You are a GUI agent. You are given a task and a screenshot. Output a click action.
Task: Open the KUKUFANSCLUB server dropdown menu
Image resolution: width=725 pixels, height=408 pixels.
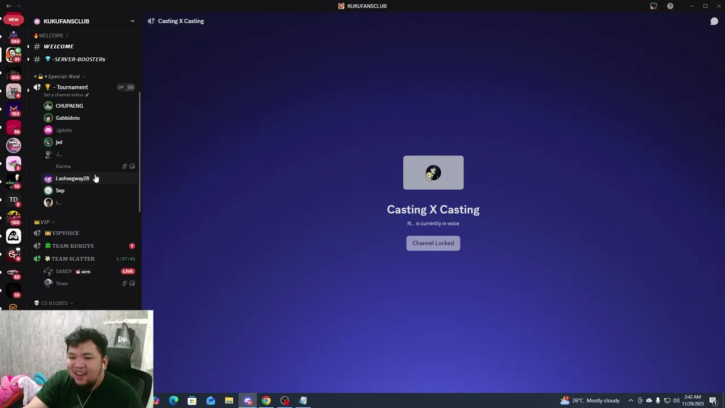pyautogui.click(x=133, y=21)
